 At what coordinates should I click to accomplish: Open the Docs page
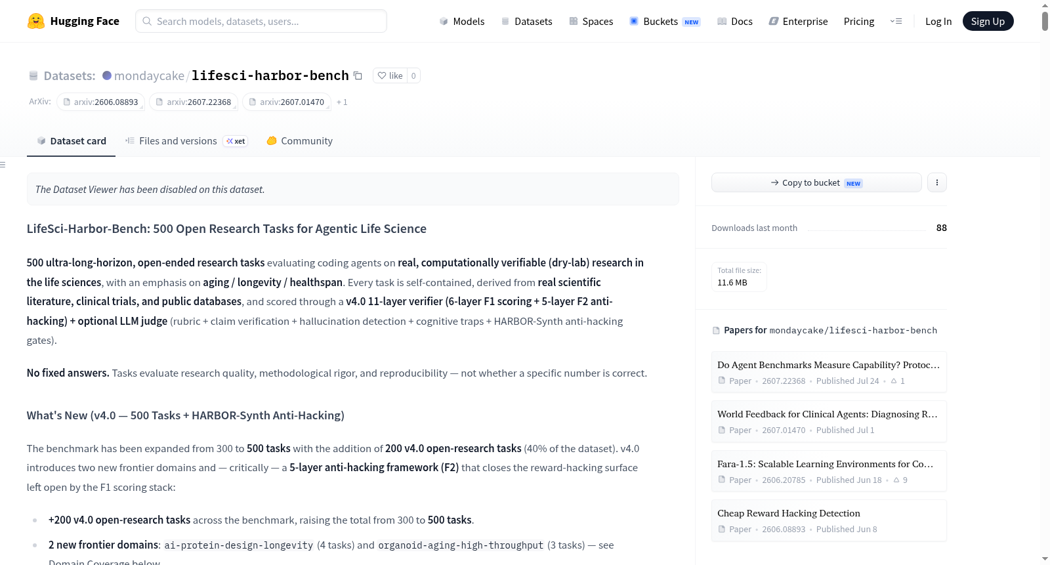tap(735, 21)
